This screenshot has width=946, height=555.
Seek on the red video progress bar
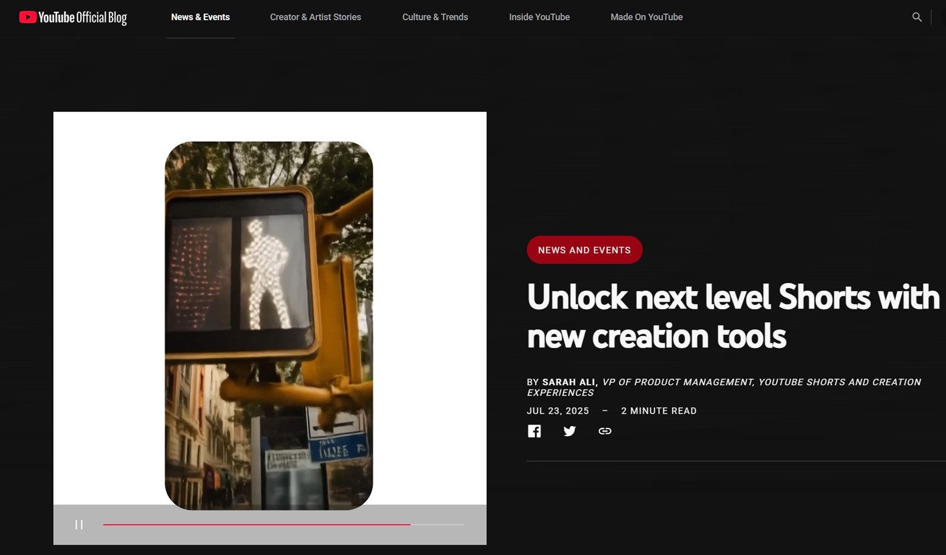283,524
